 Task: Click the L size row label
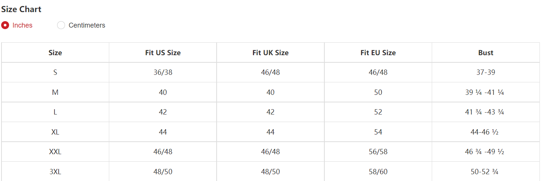[55, 112]
